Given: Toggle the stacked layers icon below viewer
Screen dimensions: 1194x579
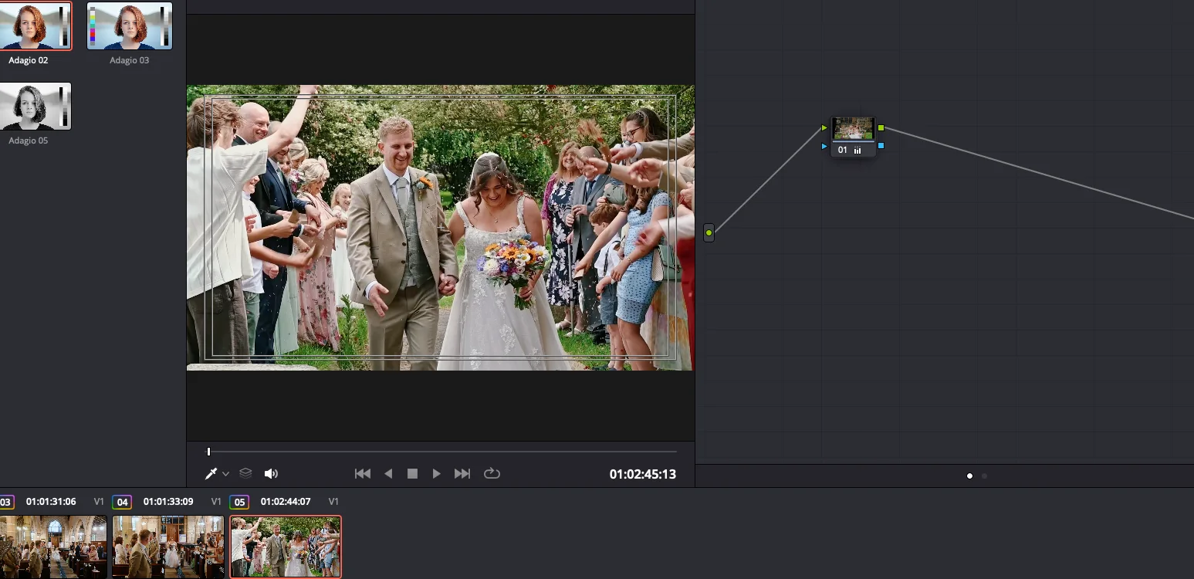Looking at the screenshot, I should click(x=245, y=473).
